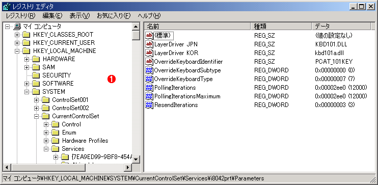Collapse the マイ コンピュータ root node
This screenshot has height=185, width=378.
coord(8,27)
